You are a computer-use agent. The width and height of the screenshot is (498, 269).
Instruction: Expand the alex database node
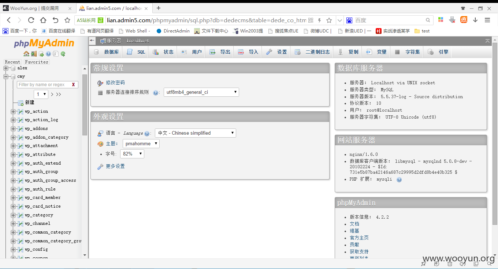click(x=6, y=68)
